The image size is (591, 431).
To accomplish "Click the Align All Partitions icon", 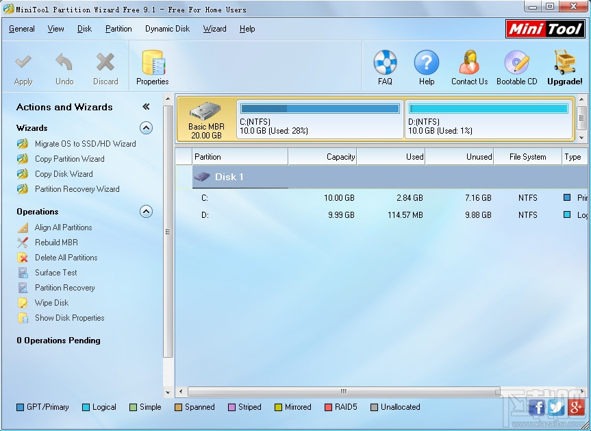I will 23,227.
